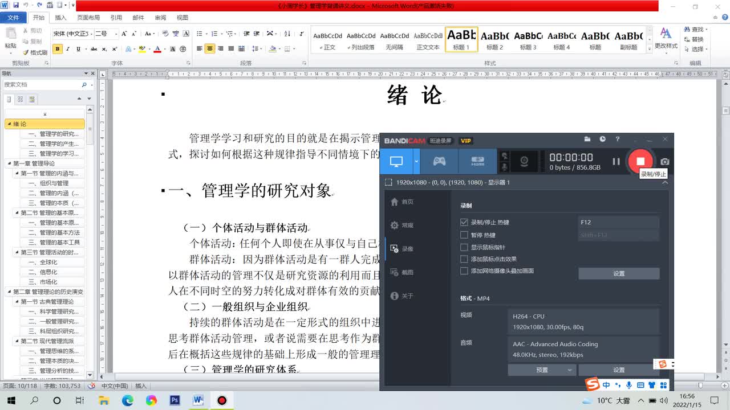Click the 替换 replace button
Image resolution: width=730 pixels, height=410 pixels.
pyautogui.click(x=693, y=39)
